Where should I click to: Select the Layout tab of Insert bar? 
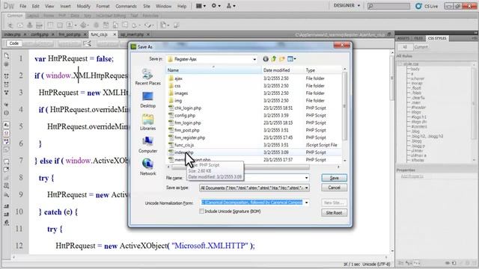33,16
